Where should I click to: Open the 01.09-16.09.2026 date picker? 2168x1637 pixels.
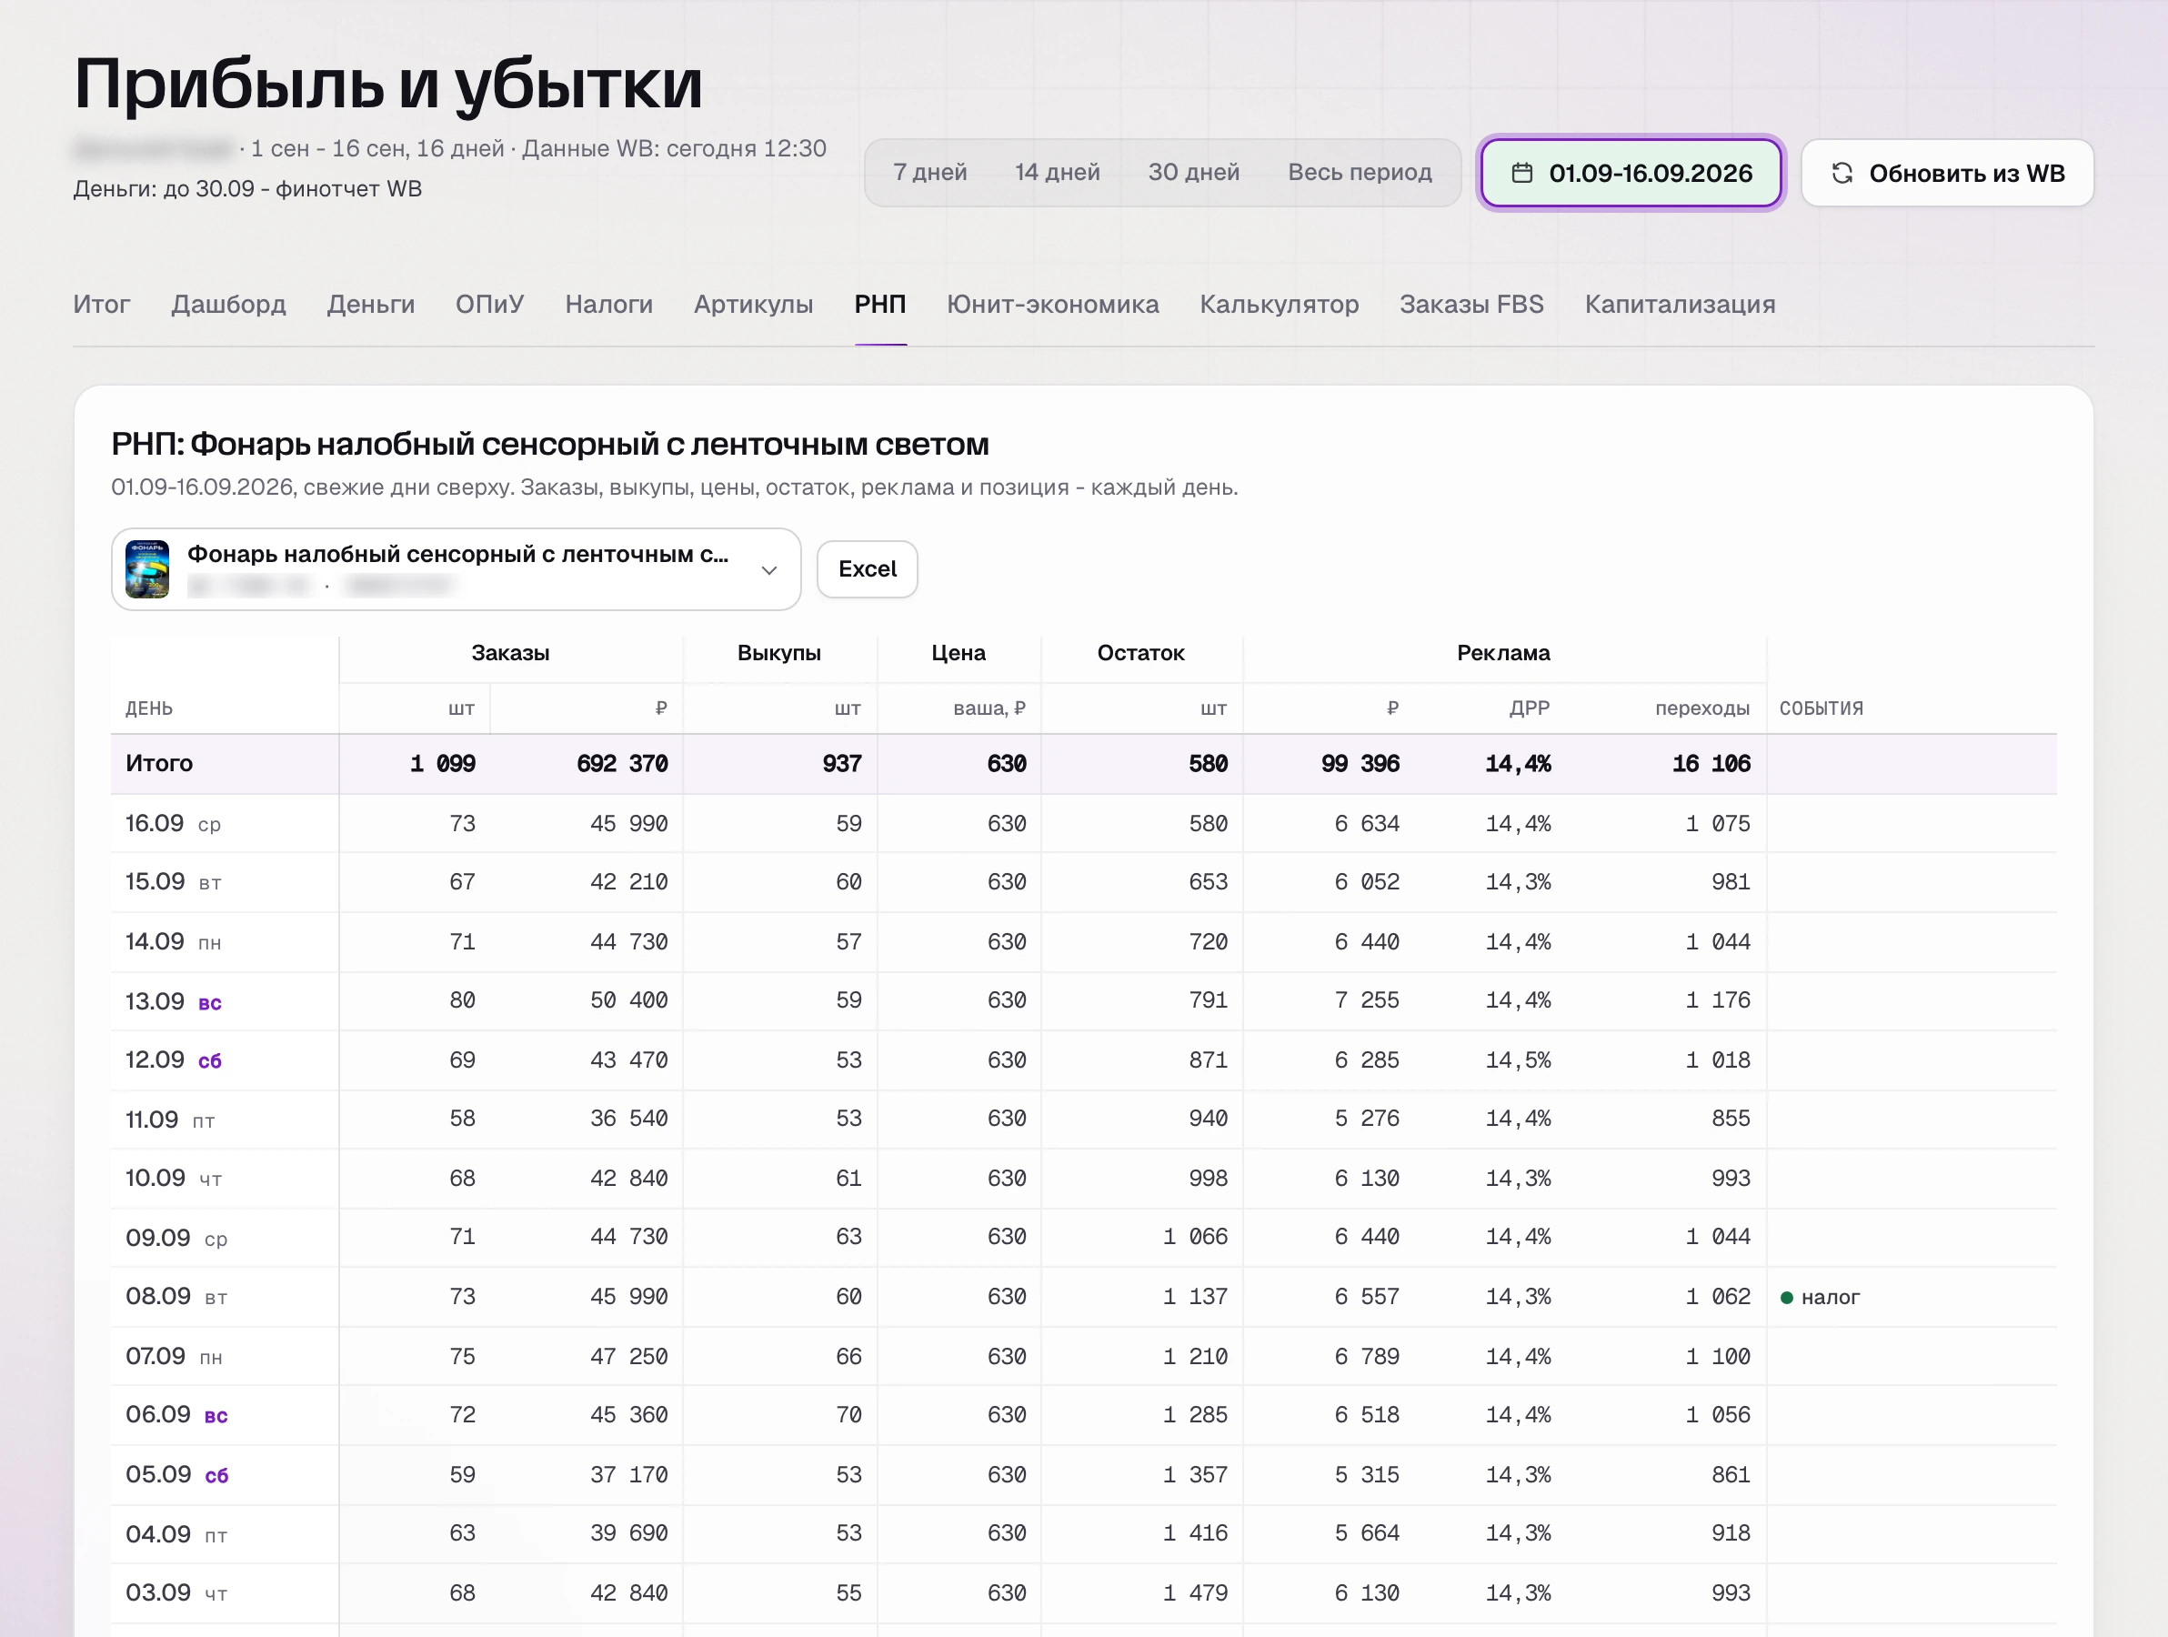tap(1631, 174)
